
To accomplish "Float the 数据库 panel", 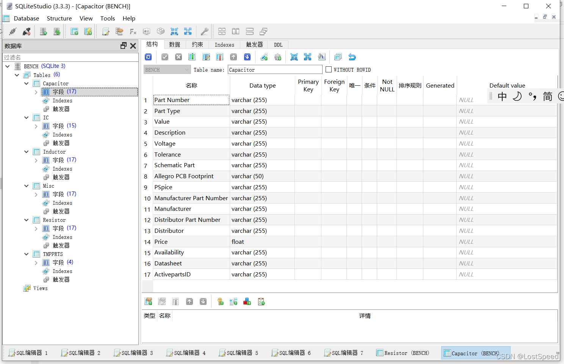I will [x=124, y=45].
